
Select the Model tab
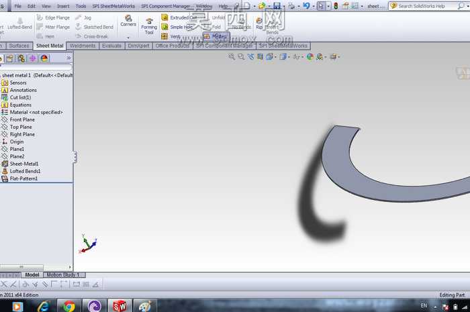coord(32,274)
